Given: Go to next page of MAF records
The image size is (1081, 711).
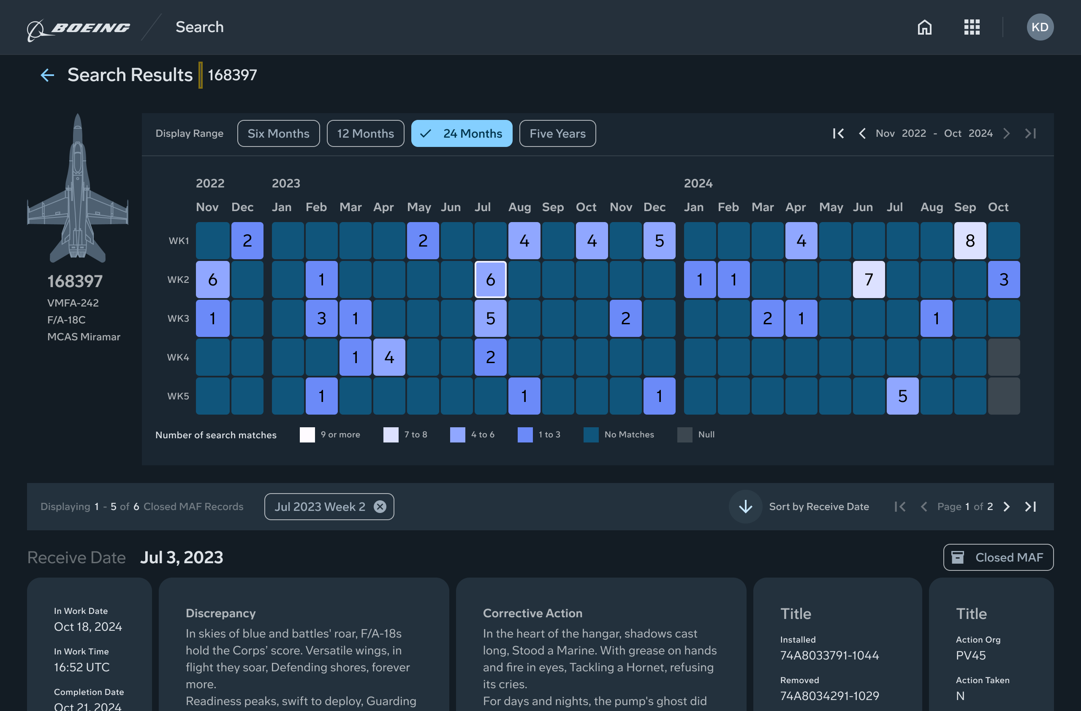Looking at the screenshot, I should tap(1007, 507).
